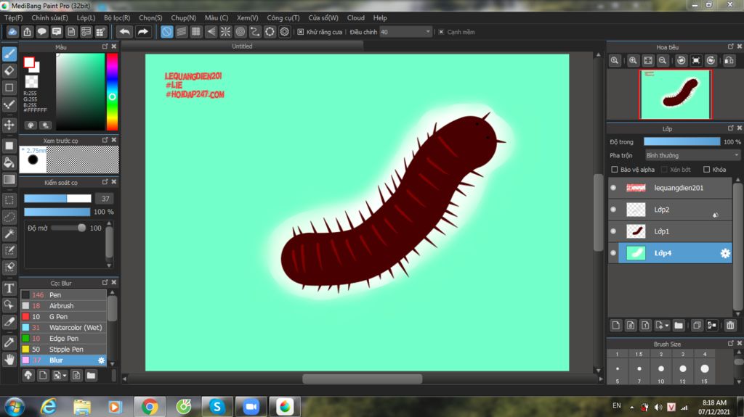Open the Tệp(F) menu
Image resolution: width=744 pixels, height=417 pixels.
pyautogui.click(x=13, y=17)
